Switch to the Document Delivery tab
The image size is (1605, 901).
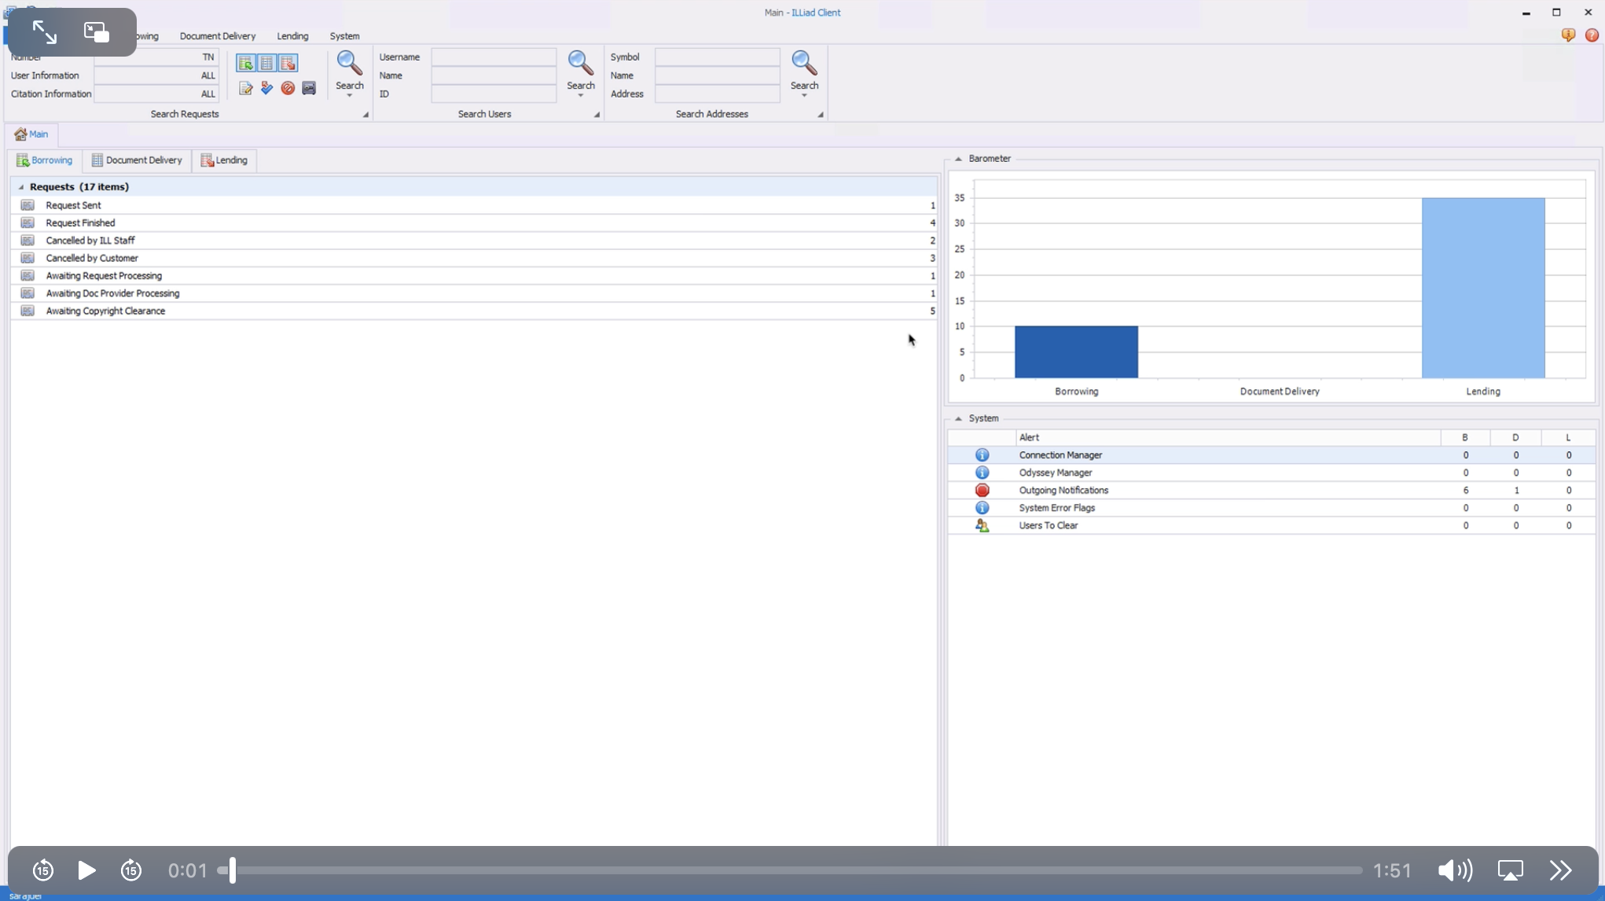tap(138, 160)
